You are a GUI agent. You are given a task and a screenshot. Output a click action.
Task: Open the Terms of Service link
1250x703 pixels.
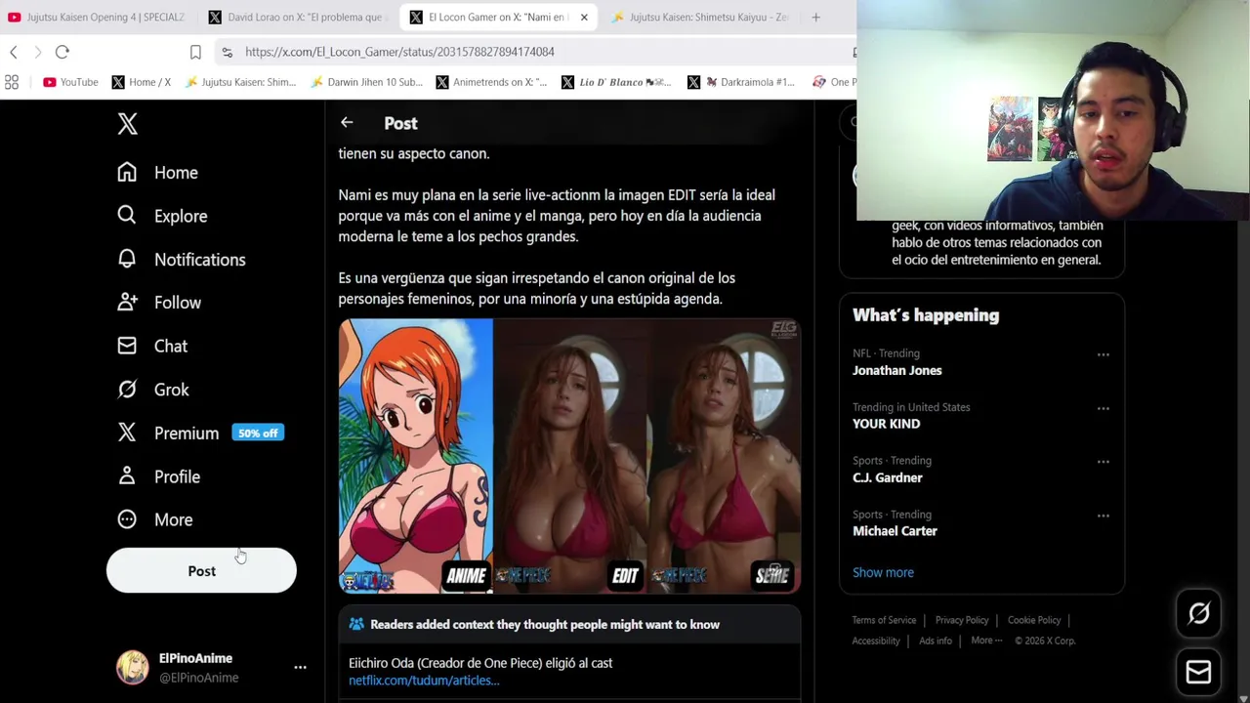coord(884,620)
